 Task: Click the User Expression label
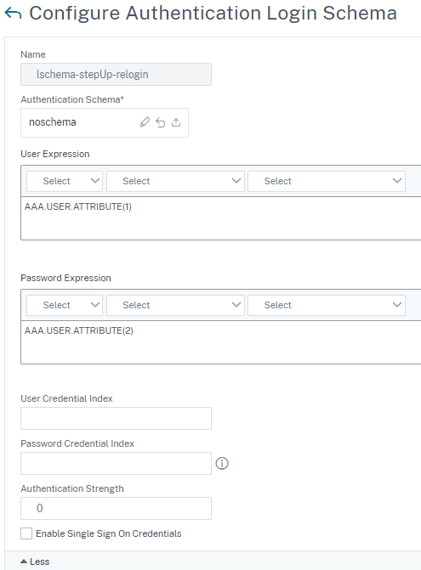55,154
